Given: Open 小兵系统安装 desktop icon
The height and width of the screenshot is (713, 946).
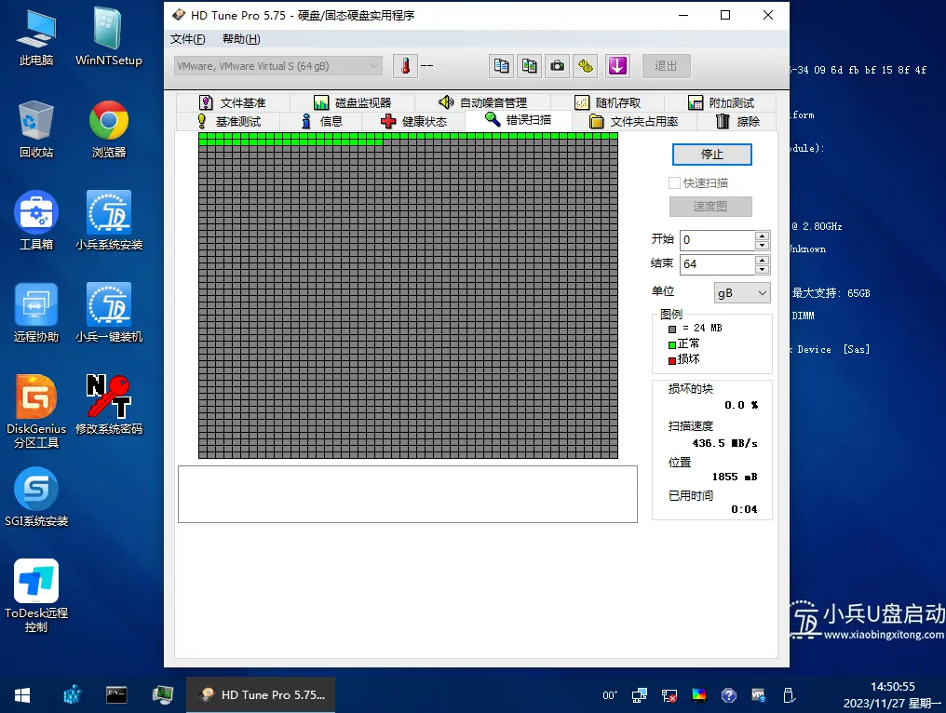Looking at the screenshot, I should coord(109,222).
